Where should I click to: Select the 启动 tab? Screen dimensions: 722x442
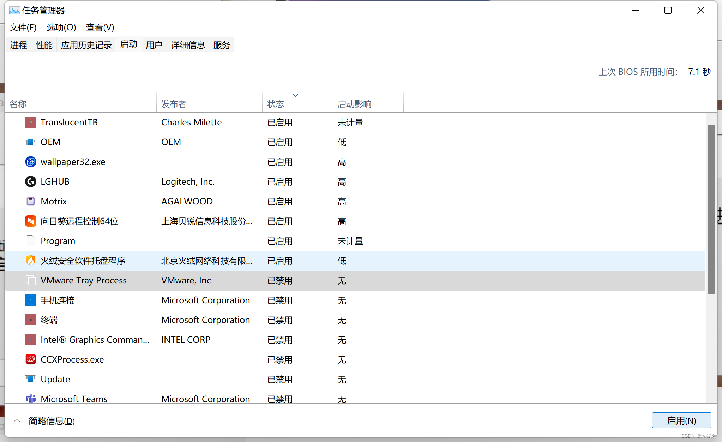pyautogui.click(x=129, y=44)
